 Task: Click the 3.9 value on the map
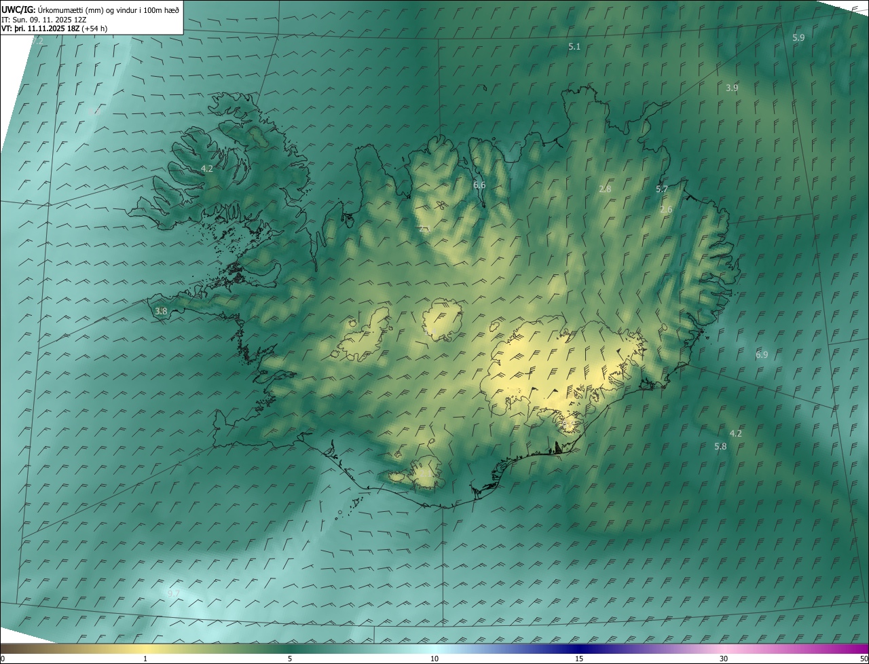pos(732,88)
